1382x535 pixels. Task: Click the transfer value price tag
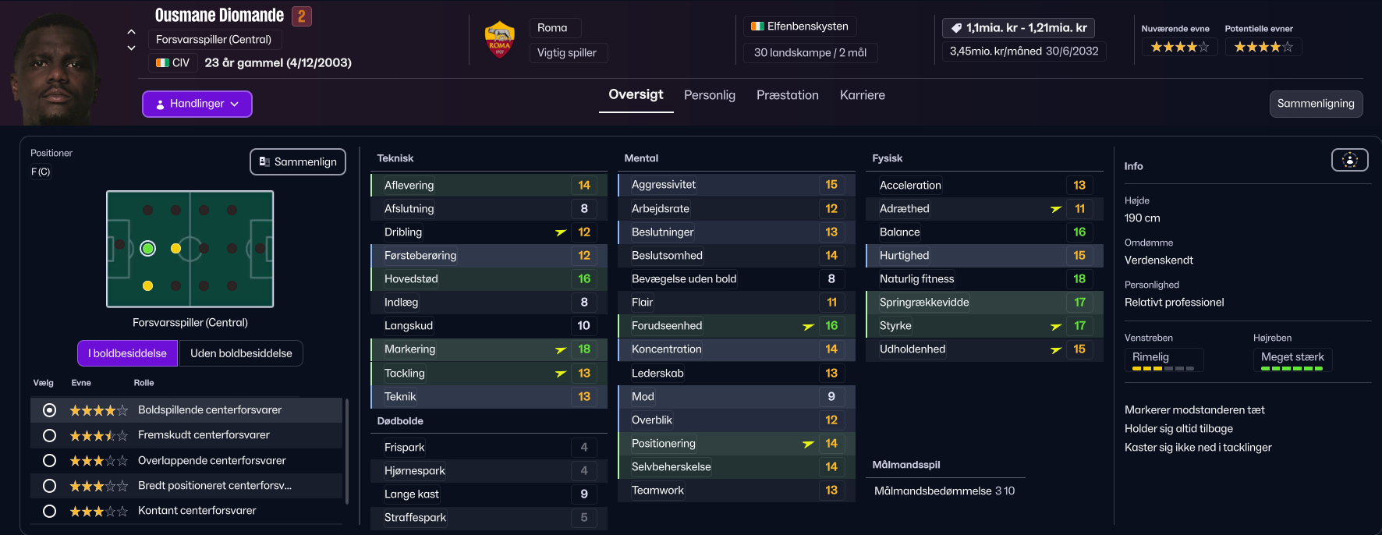[956, 28]
